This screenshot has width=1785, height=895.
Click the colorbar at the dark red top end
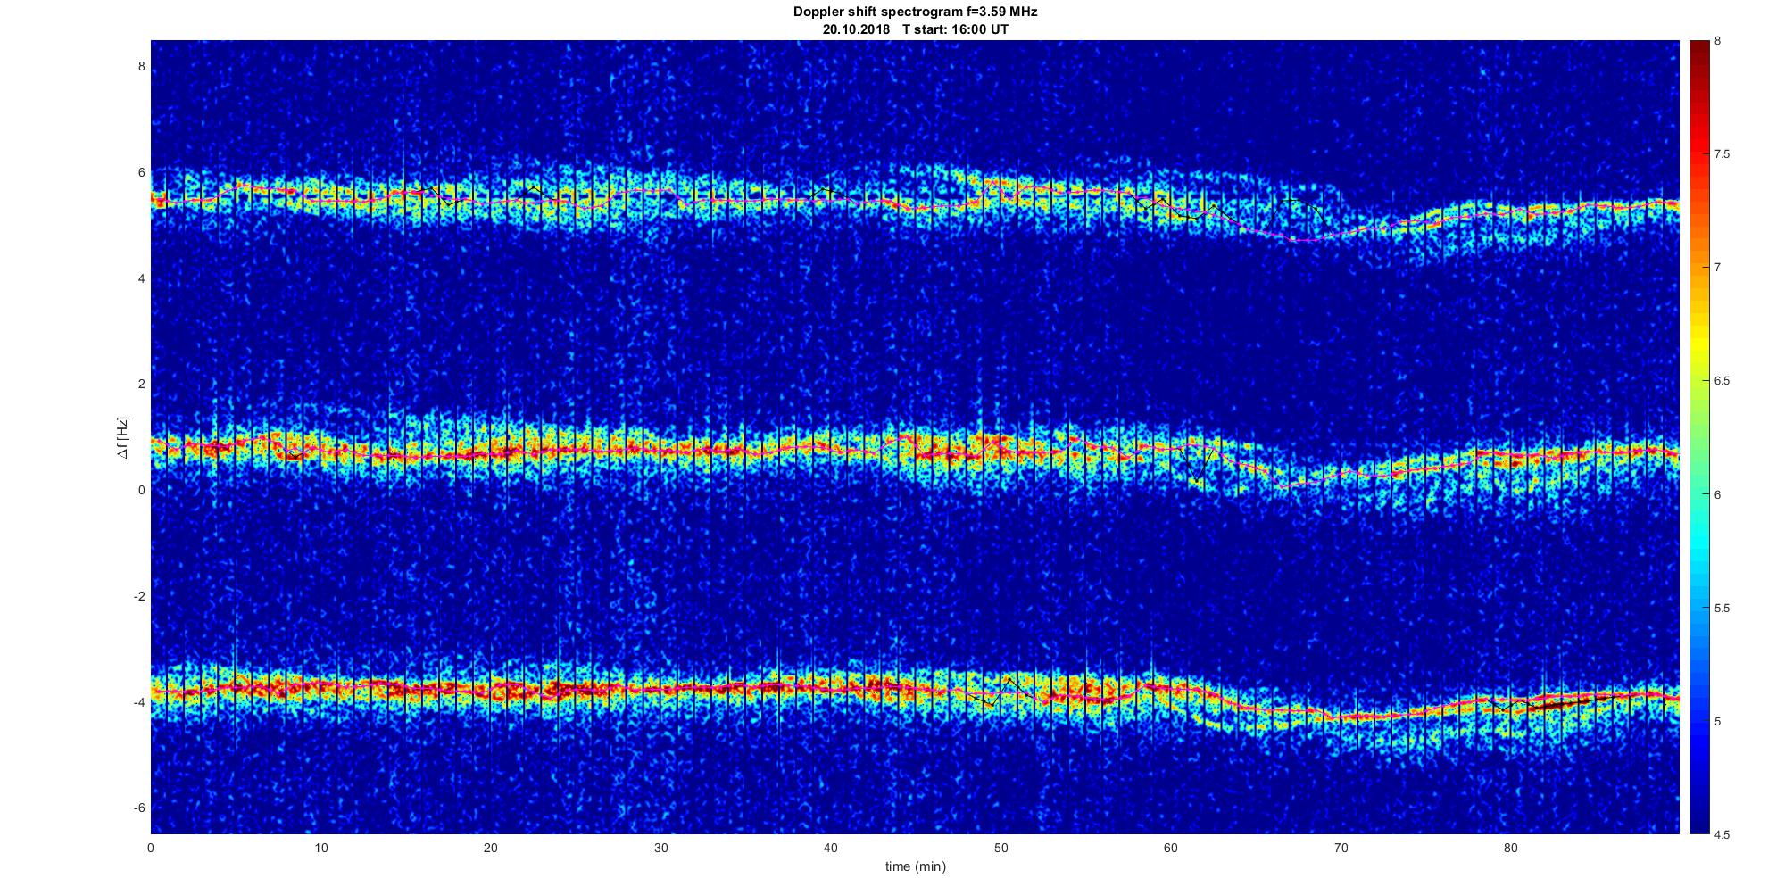[1698, 45]
